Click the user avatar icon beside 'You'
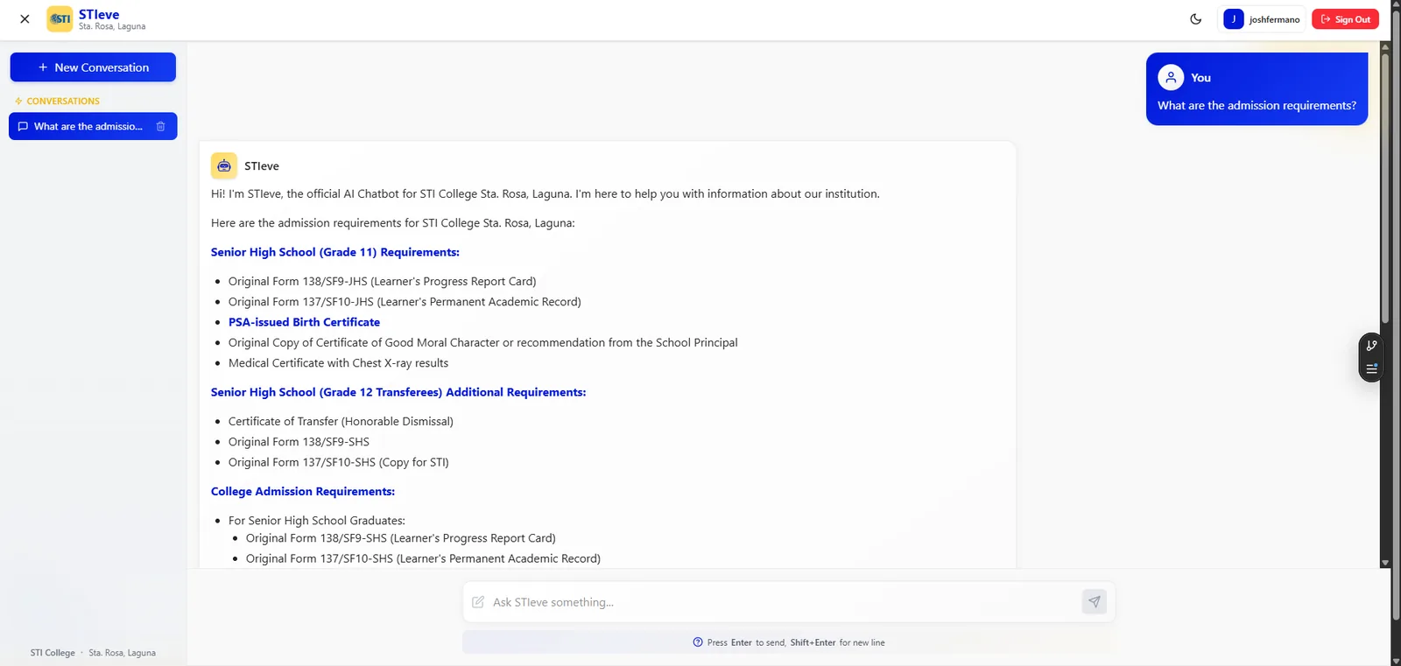The image size is (1401, 666). pyautogui.click(x=1171, y=78)
